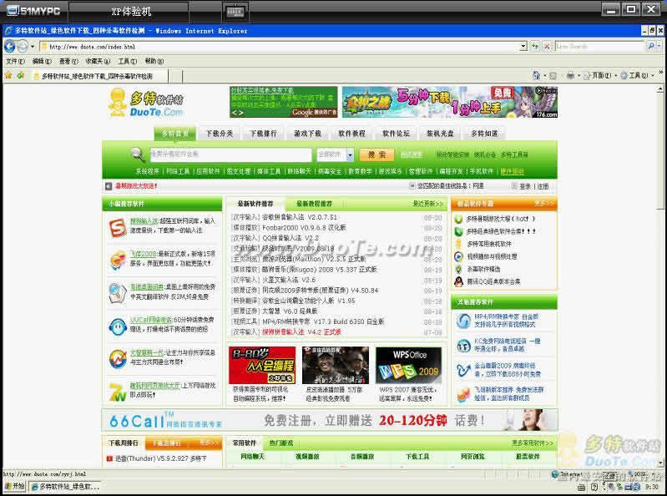
Task: Expand the address bar URL dropdown
Action: tap(523, 47)
